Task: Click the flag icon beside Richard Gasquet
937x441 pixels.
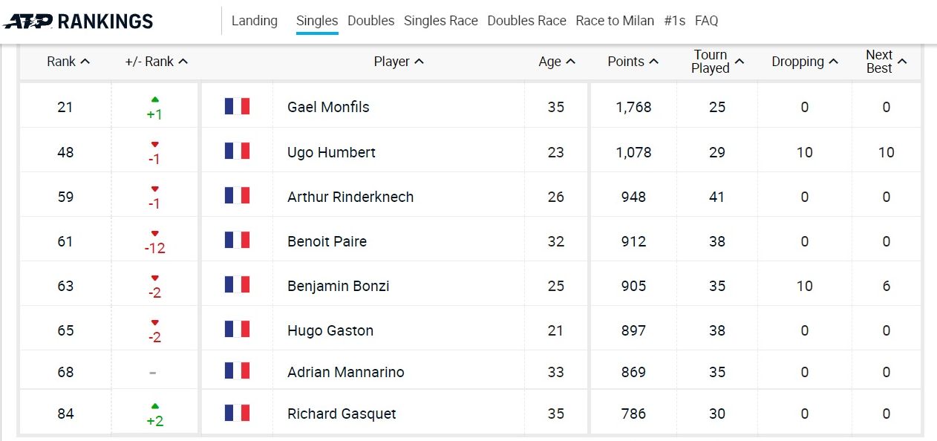Action: 237,413
